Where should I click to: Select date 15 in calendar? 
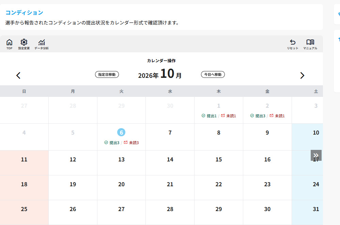point(219,159)
